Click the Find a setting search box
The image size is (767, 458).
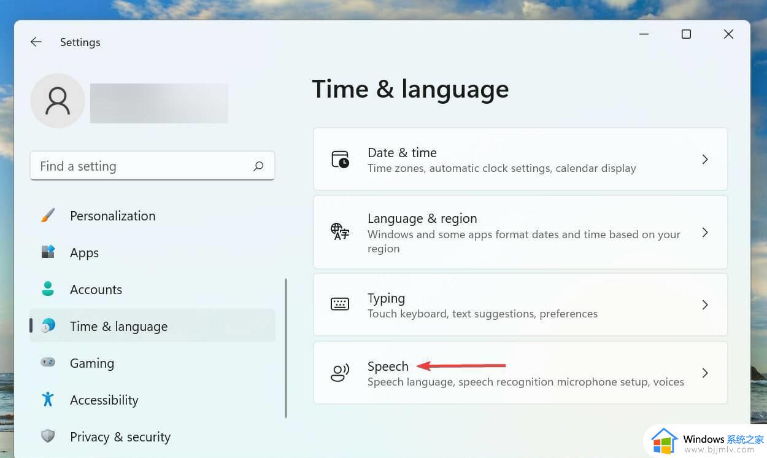(152, 166)
